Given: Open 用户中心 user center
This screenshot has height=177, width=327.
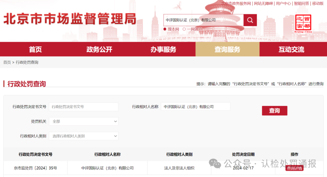Looking at the screenshot, I should [284, 4].
